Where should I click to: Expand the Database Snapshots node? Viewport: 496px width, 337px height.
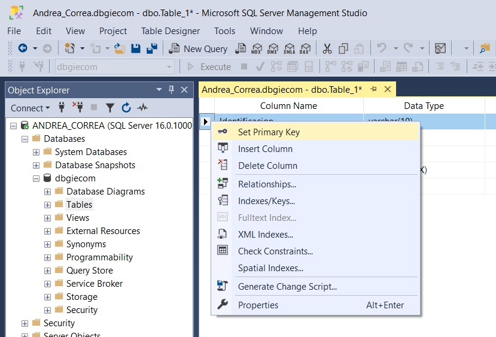coord(36,165)
